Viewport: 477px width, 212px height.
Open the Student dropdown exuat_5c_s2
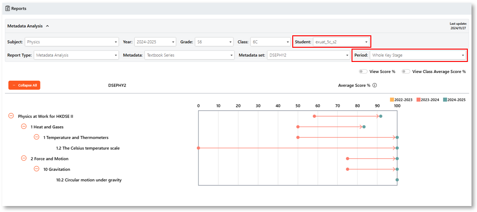click(x=341, y=42)
